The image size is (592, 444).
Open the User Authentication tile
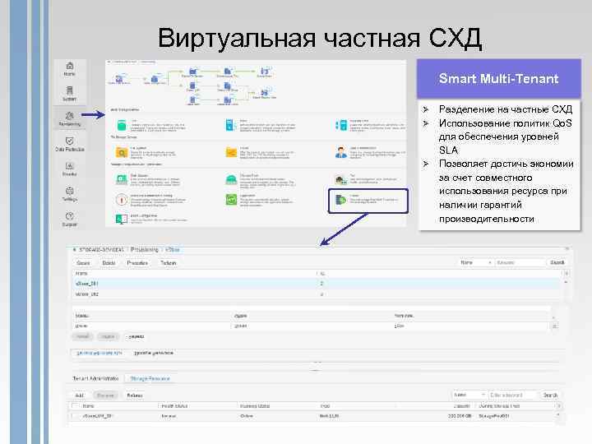coord(370,153)
